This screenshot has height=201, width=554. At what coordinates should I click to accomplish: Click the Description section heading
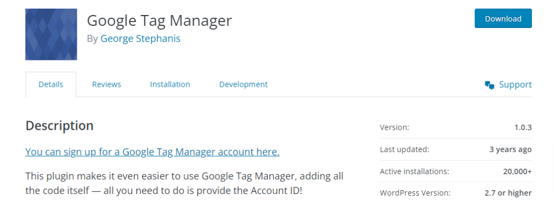[60, 126]
